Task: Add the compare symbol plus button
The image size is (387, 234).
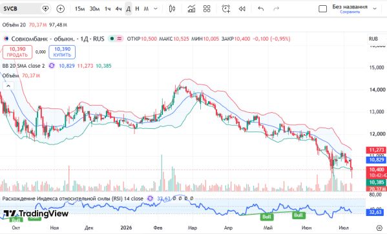Action: (61, 9)
